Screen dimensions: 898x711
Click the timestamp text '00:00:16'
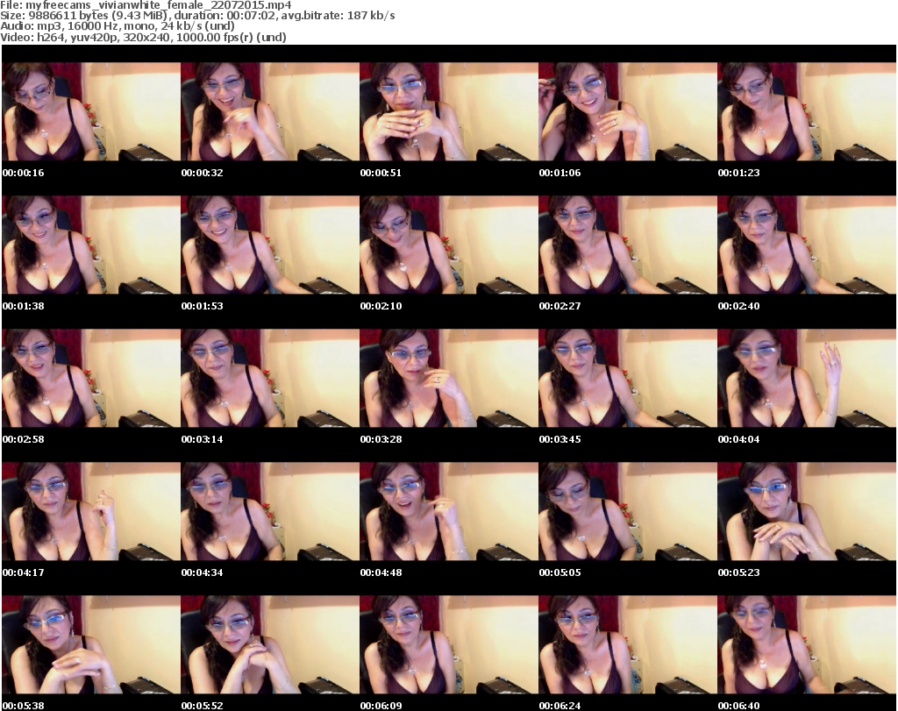coord(24,173)
